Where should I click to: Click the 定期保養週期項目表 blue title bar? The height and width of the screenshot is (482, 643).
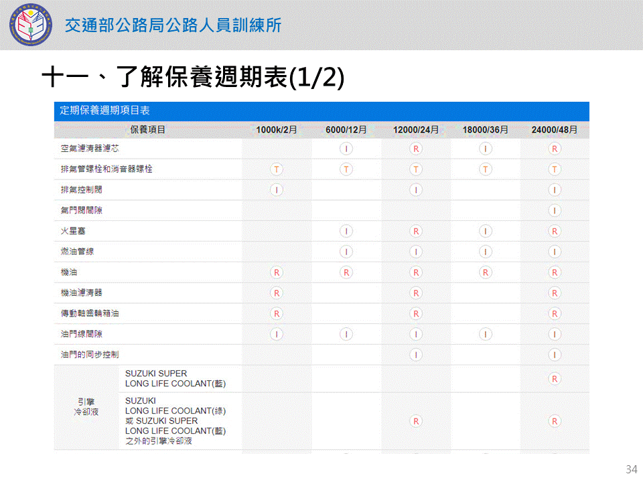pos(321,111)
